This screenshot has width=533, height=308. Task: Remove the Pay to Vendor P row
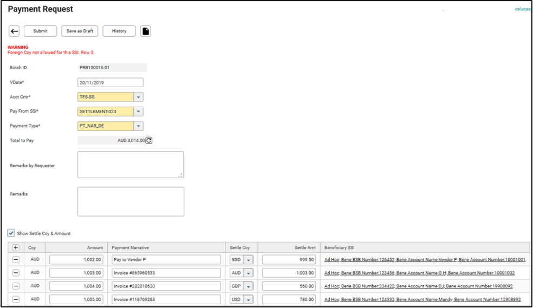click(x=16, y=260)
